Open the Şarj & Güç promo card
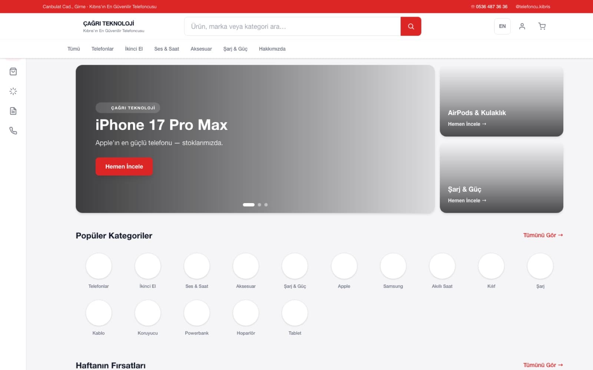The height and width of the screenshot is (370, 593). point(501,178)
